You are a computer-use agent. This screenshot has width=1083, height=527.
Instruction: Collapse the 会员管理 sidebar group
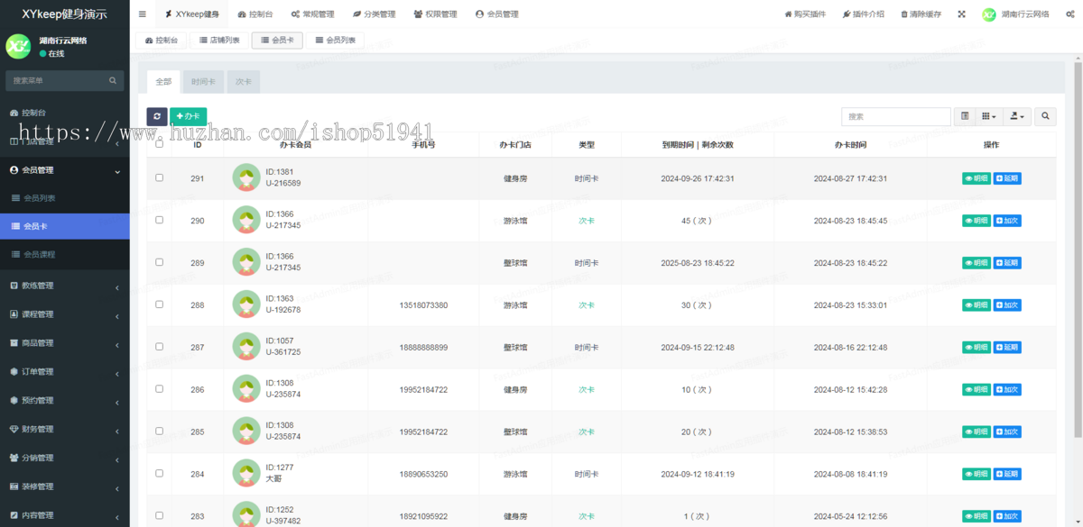[x=65, y=169]
